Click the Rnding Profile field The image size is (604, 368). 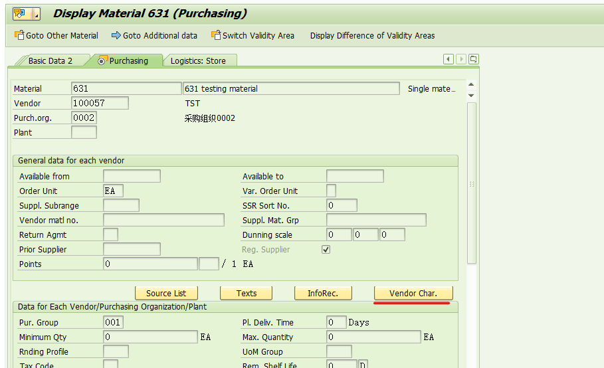click(x=116, y=352)
